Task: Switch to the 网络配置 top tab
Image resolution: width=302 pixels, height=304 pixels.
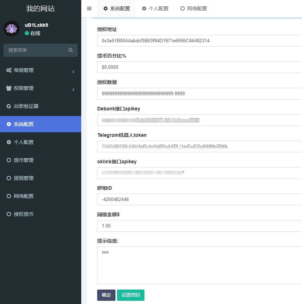Action: [194, 8]
